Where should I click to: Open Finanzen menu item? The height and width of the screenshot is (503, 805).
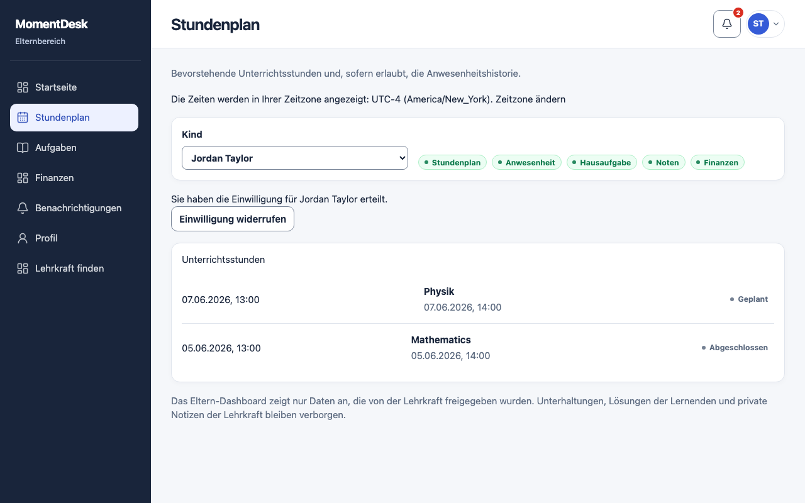click(x=74, y=178)
